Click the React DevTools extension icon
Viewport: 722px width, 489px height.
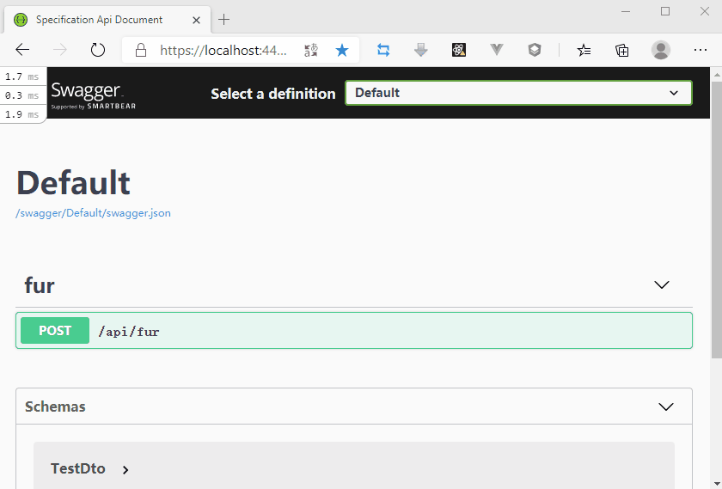tap(459, 50)
